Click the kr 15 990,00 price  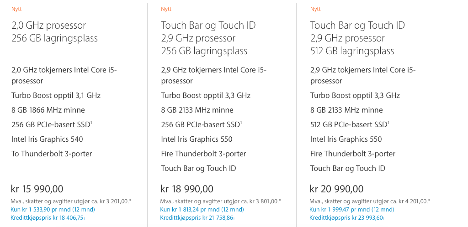point(37,189)
